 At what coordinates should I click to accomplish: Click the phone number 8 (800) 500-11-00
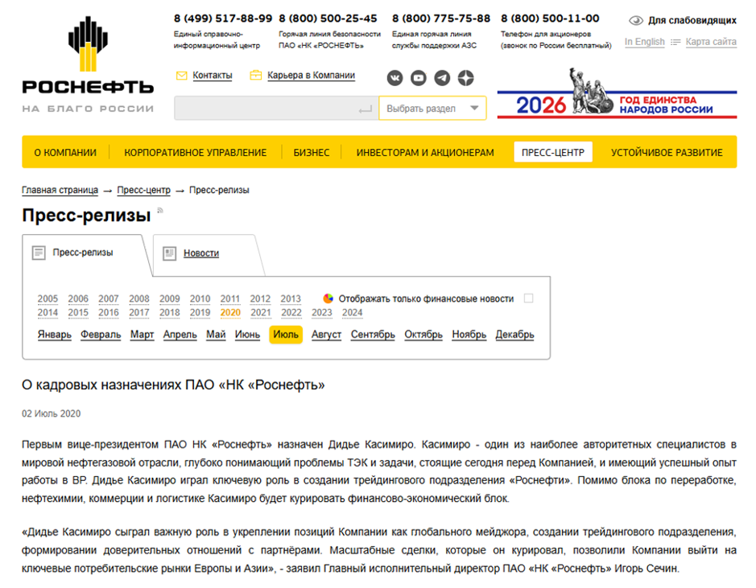click(x=550, y=19)
